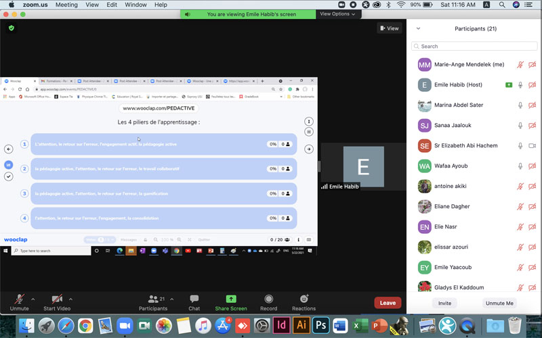542x338 pixels.
Task: Open the zoom.us menu
Action: pyautogui.click(x=35, y=5)
